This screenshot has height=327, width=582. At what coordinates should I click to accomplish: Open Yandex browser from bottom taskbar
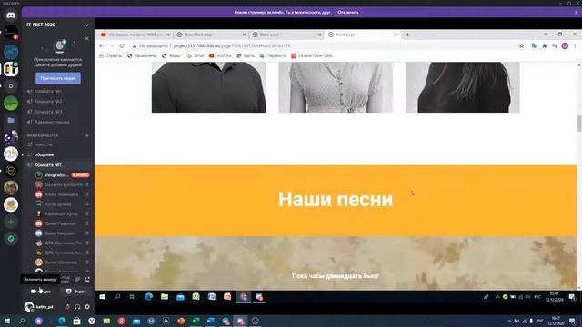point(92,321)
